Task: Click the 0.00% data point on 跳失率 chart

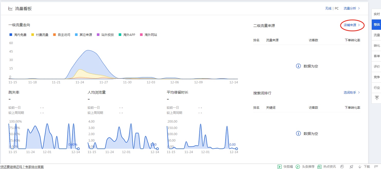Action: point(78,148)
